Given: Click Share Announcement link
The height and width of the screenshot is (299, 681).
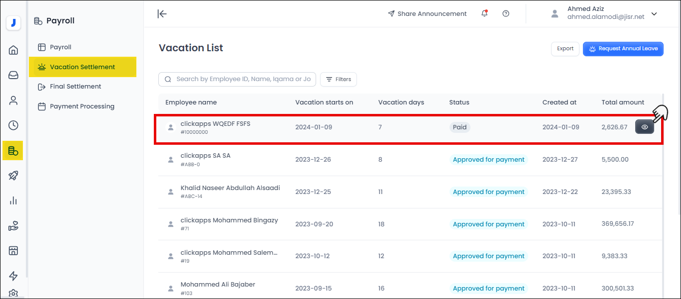Looking at the screenshot, I should pyautogui.click(x=427, y=14).
